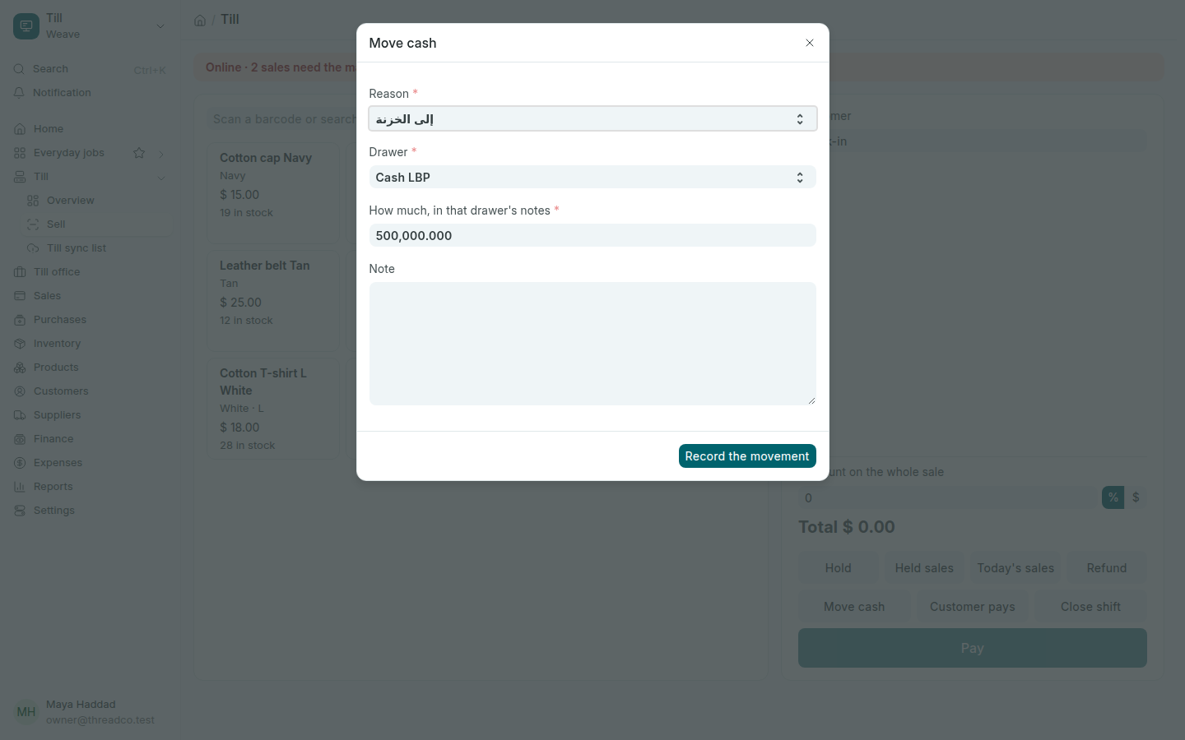Select the Cotton cap Navy product card

point(273,193)
